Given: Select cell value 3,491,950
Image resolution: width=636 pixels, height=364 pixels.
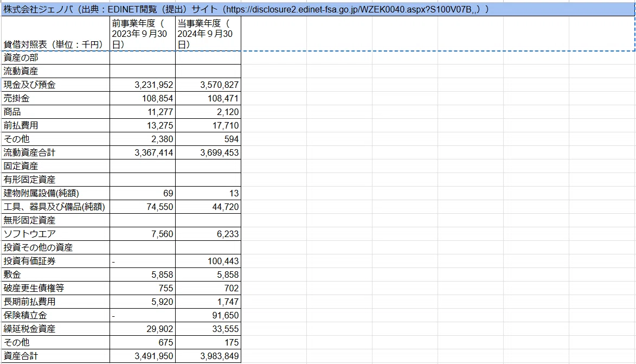Looking at the screenshot, I should click(143, 356).
